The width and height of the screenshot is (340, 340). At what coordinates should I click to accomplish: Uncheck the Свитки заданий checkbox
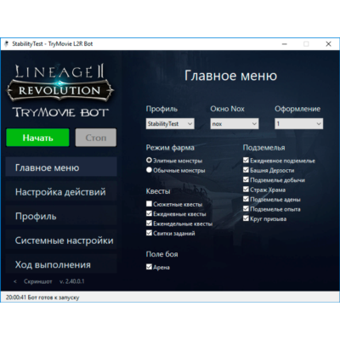[149, 233]
